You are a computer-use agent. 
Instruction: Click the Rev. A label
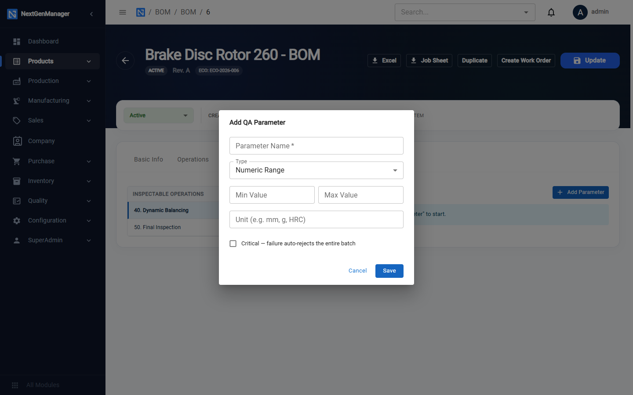(x=181, y=70)
